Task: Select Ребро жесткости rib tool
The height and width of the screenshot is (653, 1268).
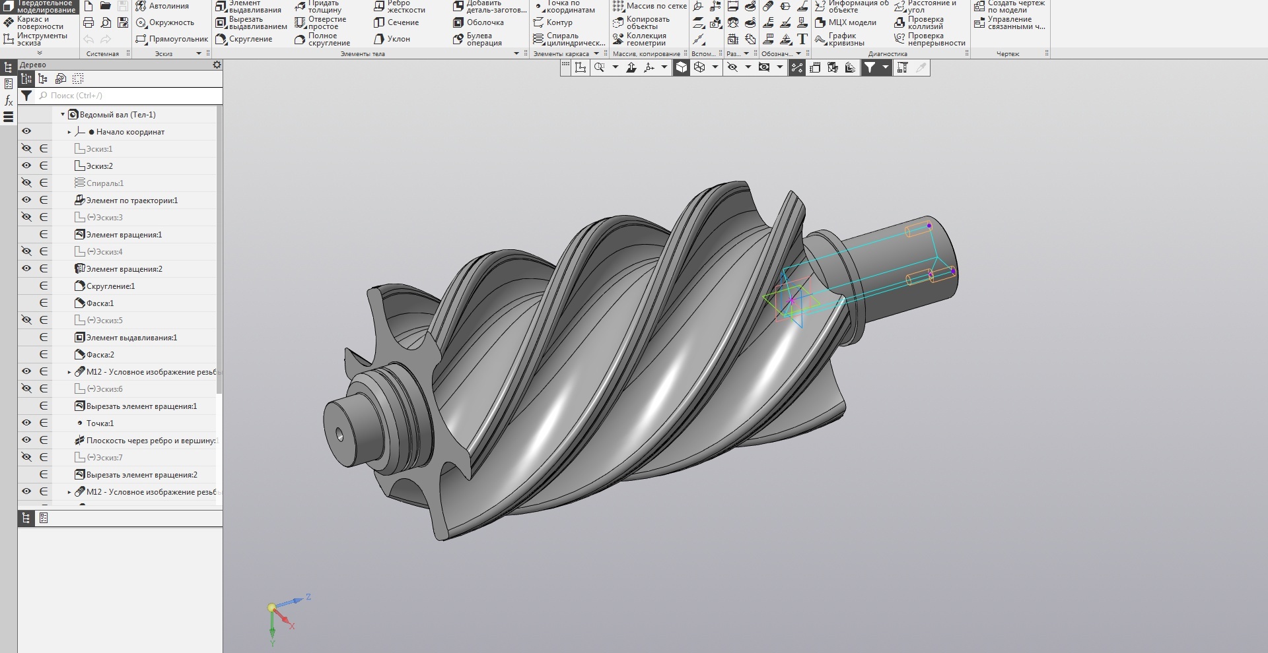Action: pyautogui.click(x=400, y=7)
